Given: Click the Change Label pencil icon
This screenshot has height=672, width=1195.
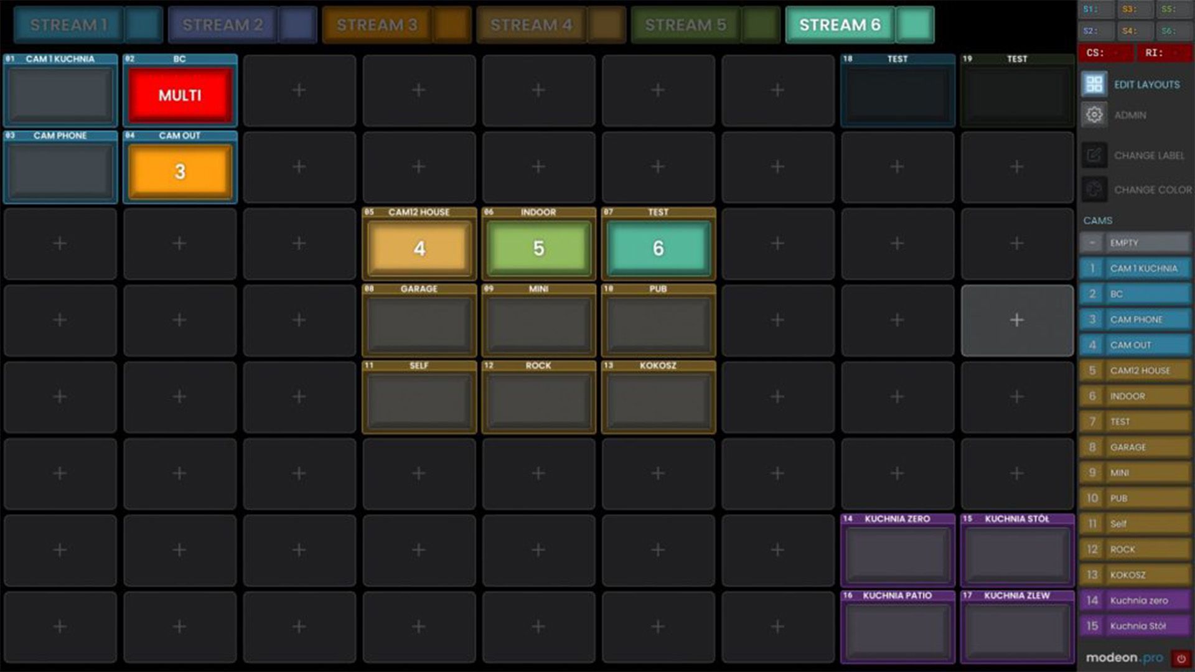Looking at the screenshot, I should (x=1094, y=155).
